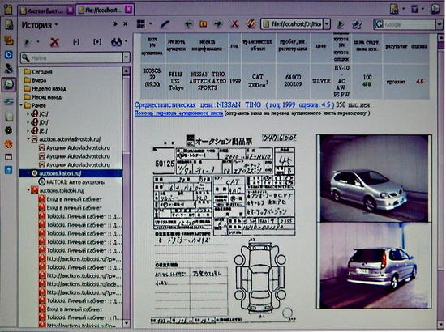The image size is (446, 332).
Task: Click the Go play arrow after address bar
Action: coord(341,24)
